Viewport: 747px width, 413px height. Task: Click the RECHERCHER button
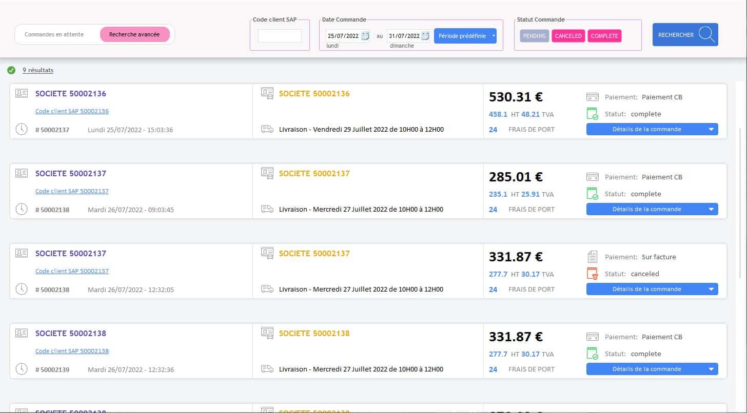[685, 34]
